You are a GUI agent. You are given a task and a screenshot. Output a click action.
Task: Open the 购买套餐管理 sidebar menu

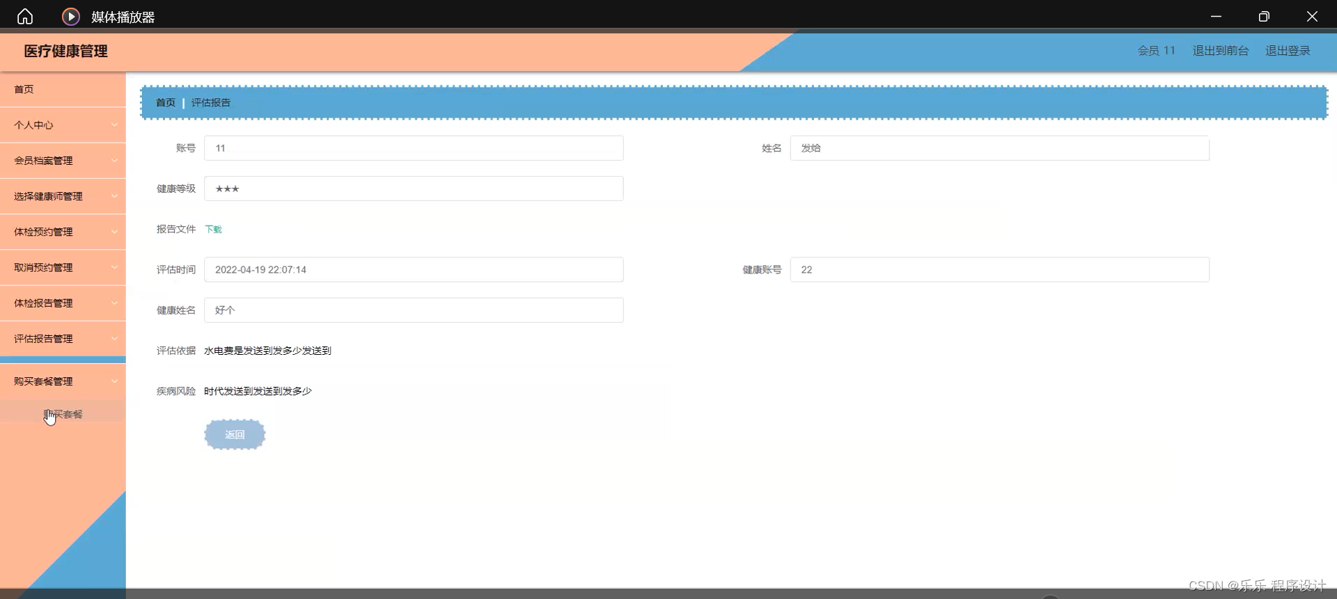pos(63,381)
